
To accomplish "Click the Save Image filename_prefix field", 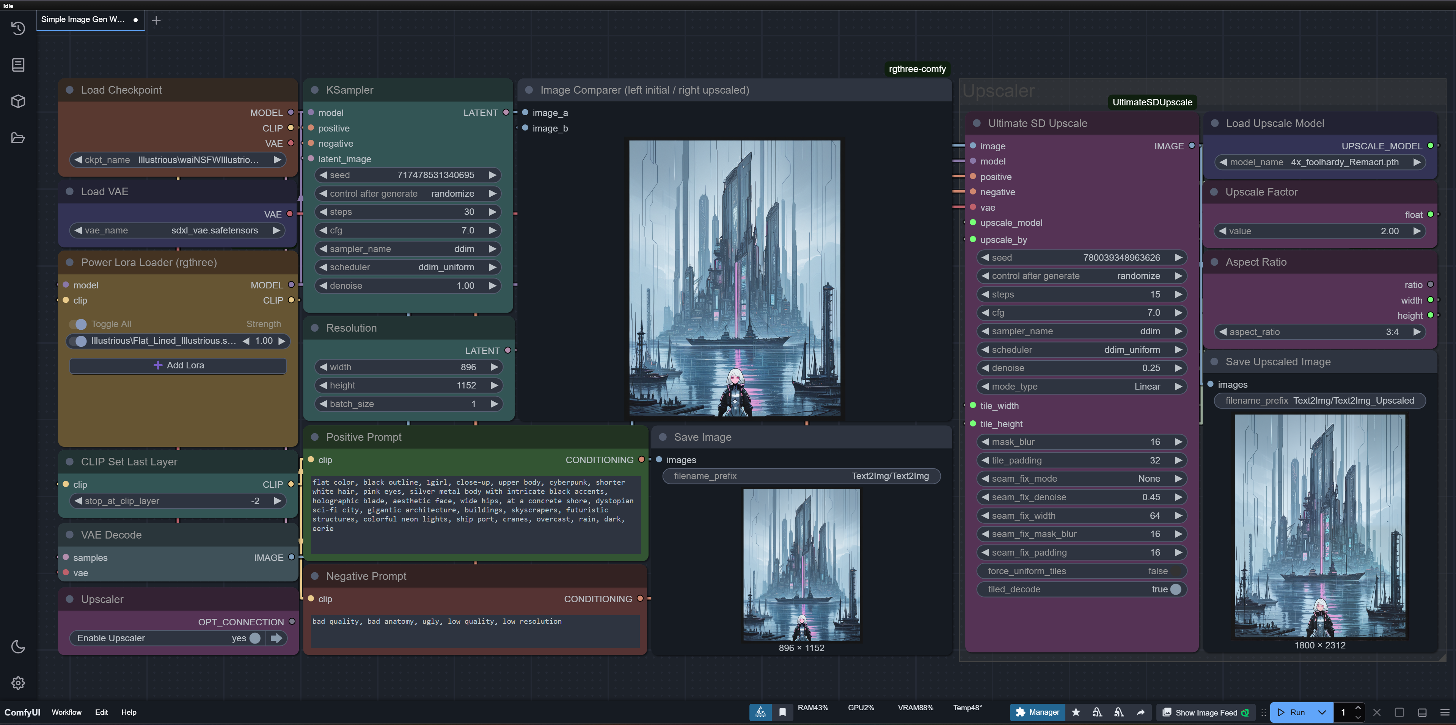I will (x=801, y=476).
